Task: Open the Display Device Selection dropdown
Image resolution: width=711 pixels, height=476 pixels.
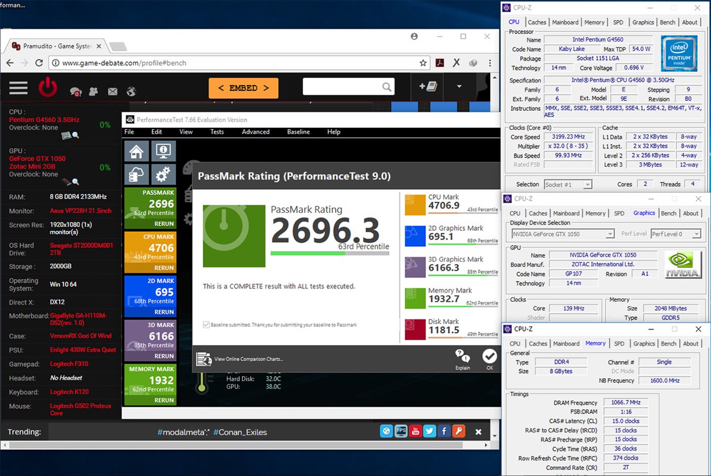Action: pyautogui.click(x=563, y=234)
